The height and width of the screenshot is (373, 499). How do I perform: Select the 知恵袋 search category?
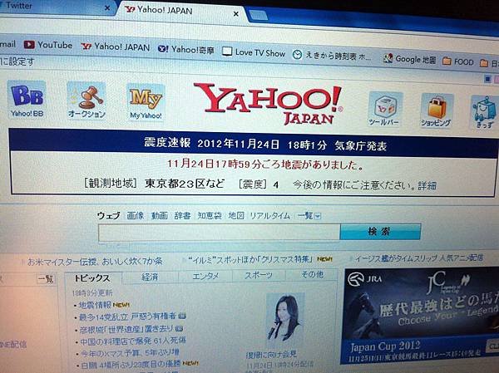point(210,216)
